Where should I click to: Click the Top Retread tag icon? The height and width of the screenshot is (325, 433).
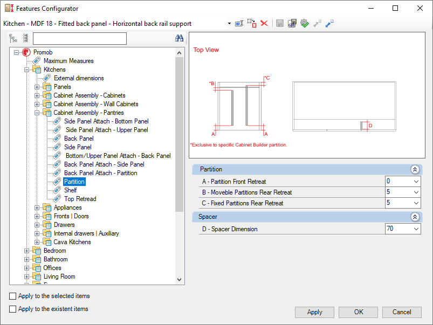pos(57,199)
